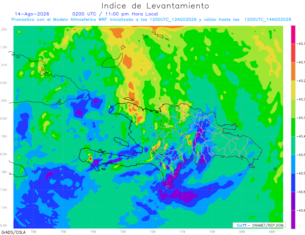Click the '20N' latitude label
305x235 pixels.
point(4,101)
